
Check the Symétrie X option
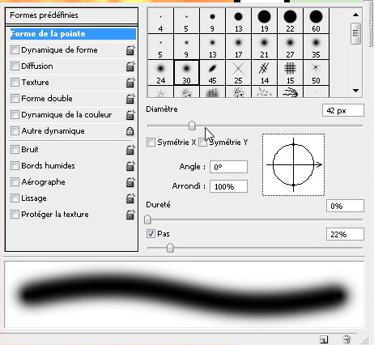(151, 142)
